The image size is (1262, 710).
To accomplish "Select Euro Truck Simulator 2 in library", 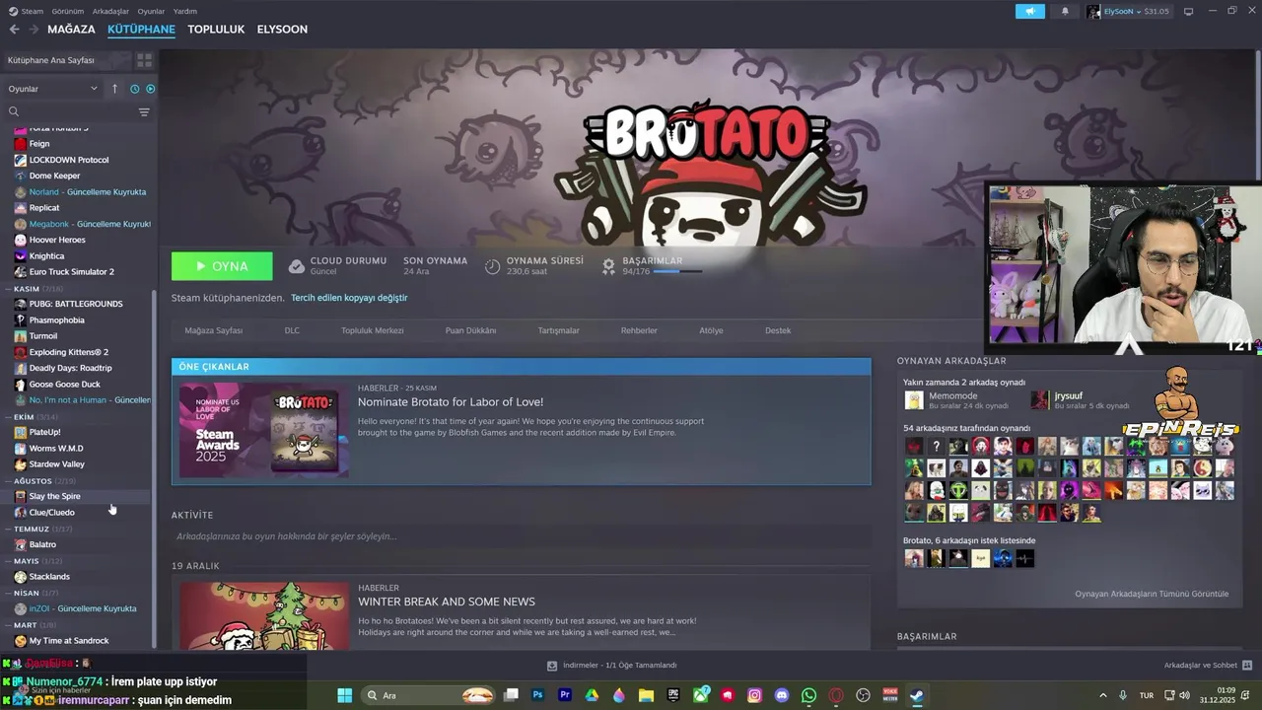I will (71, 272).
